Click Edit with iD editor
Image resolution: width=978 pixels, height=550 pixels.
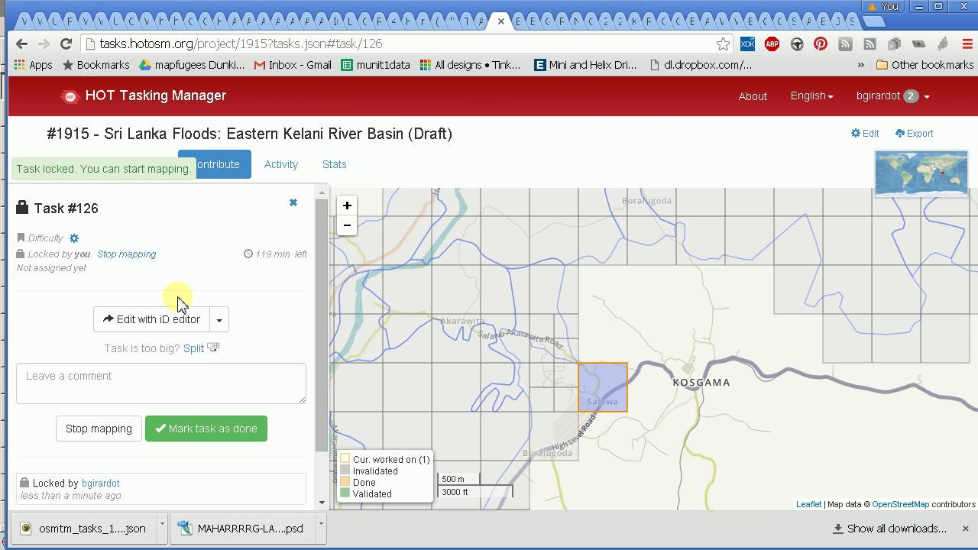[x=151, y=319]
